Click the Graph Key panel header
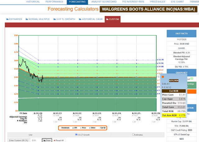The width and height of the screenshot is (199, 142). tap(182, 72)
